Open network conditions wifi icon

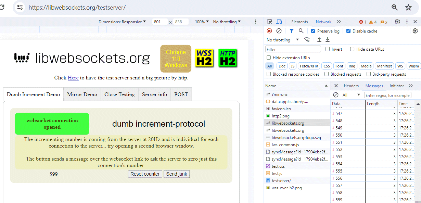(x=307, y=40)
